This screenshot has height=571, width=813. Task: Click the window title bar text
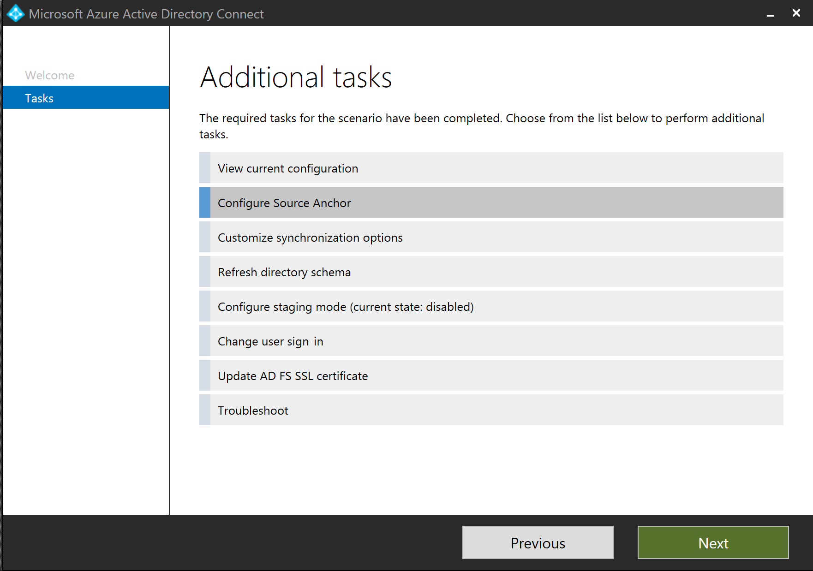(146, 14)
